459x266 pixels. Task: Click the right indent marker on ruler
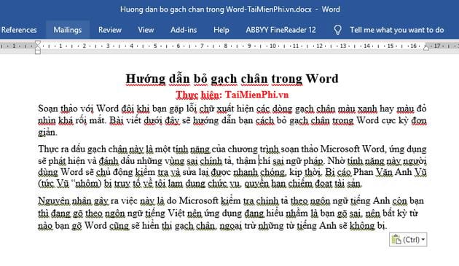[x=426, y=47]
